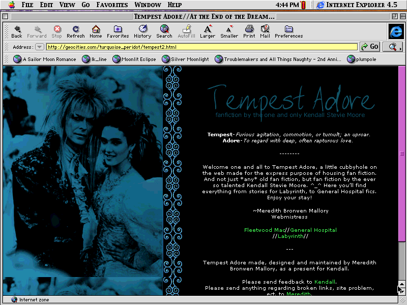Click the address URL field

[201, 47]
